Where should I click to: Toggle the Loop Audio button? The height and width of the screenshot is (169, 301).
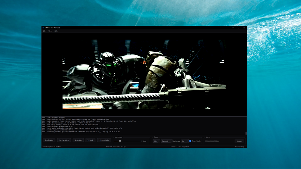(x=104, y=140)
